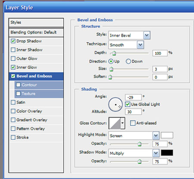This screenshot has height=179, width=194.
Task: Select the Down direction radio button
Action: 128,61
